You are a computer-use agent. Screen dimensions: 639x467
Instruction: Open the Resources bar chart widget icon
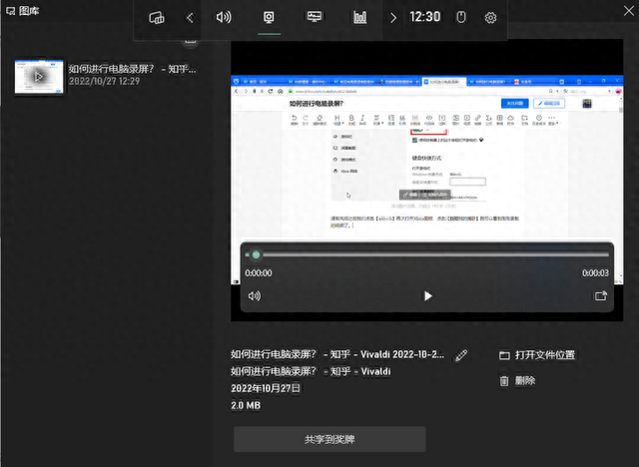[x=360, y=17]
